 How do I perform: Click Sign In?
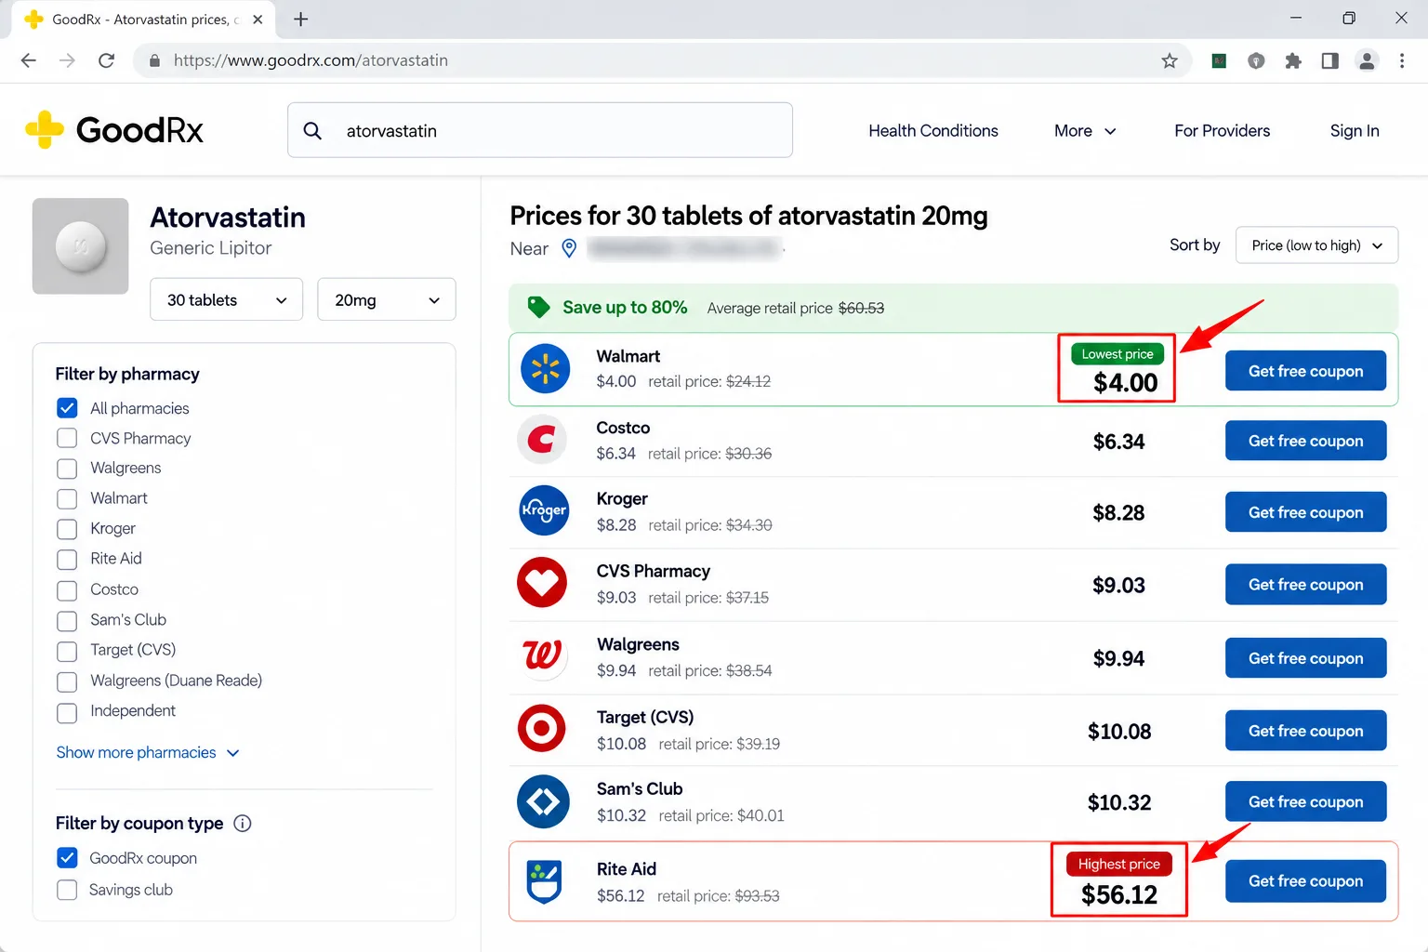click(1355, 131)
